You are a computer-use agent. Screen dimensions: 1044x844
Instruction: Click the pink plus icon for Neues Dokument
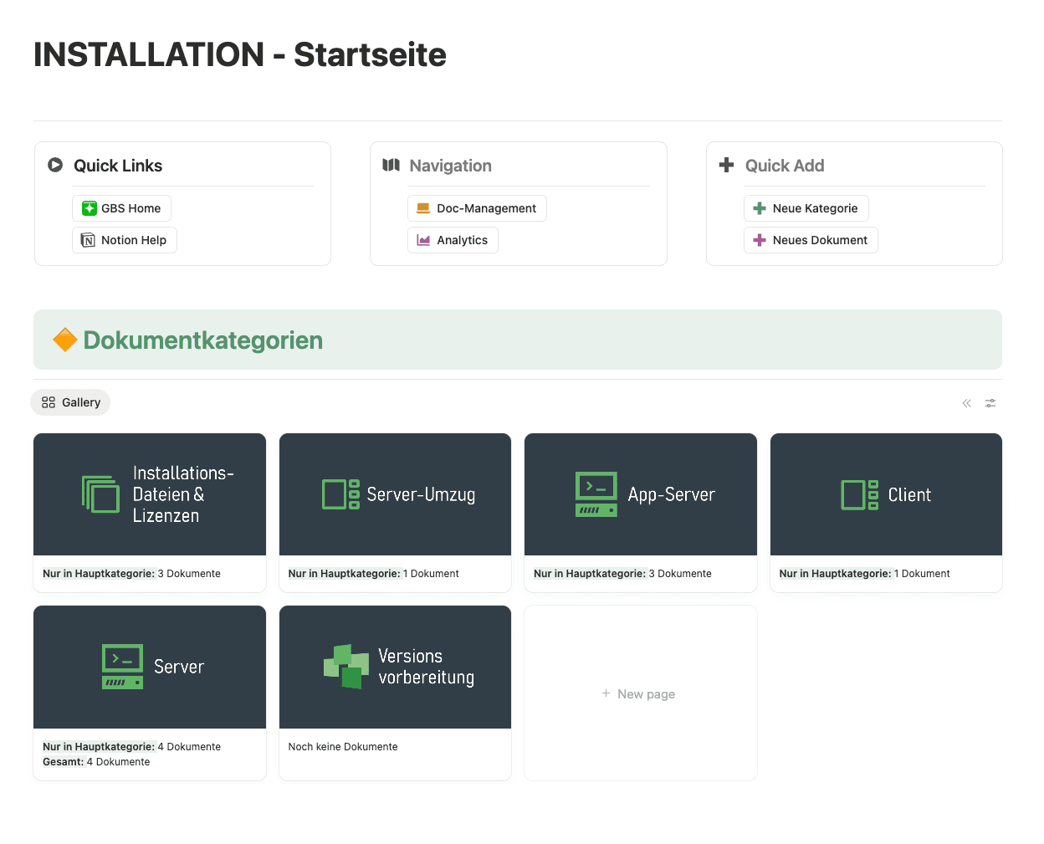pyautogui.click(x=760, y=240)
